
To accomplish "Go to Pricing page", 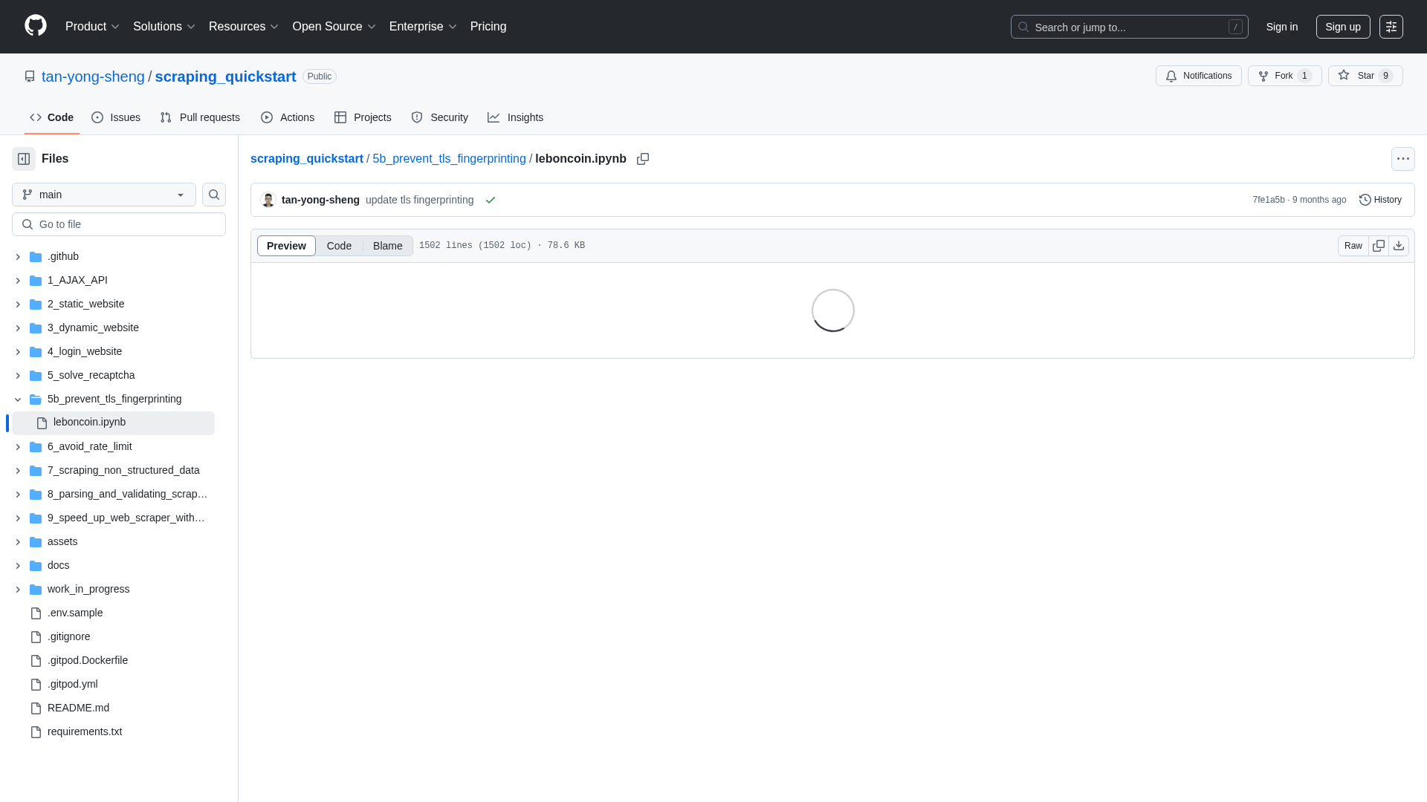I will click(x=488, y=27).
